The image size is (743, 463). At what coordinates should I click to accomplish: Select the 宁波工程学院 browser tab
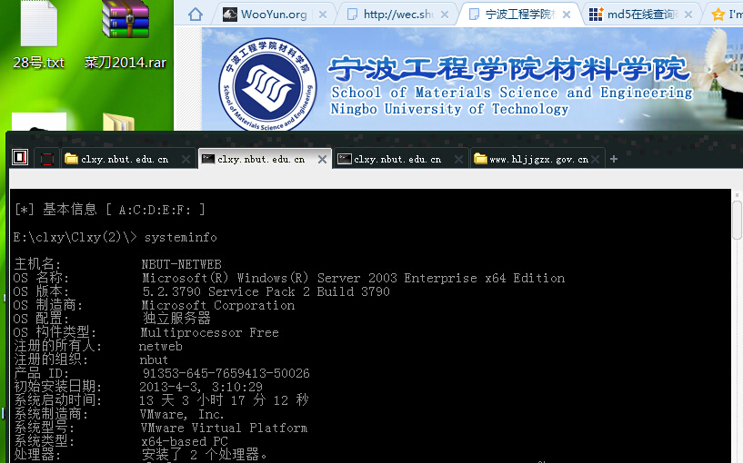pos(518,15)
